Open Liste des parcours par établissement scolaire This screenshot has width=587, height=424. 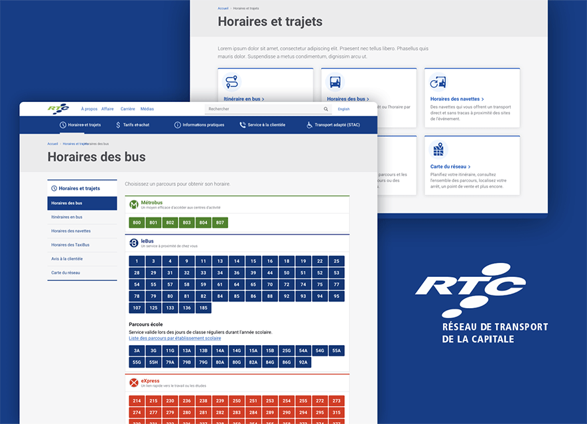(x=175, y=338)
